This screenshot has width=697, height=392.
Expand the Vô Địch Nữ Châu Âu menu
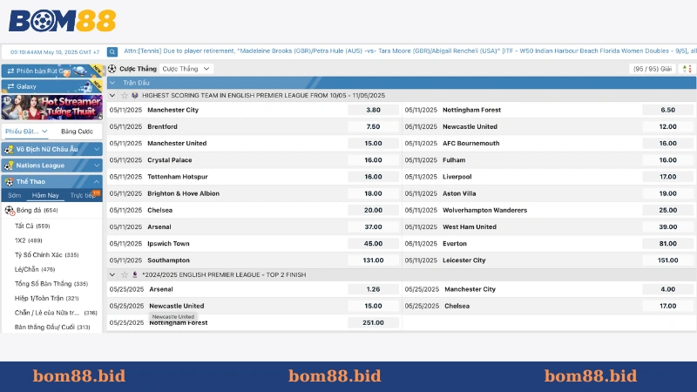(97, 149)
